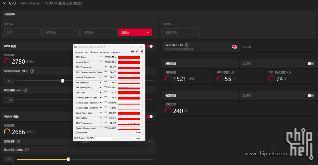Open help icon beside GPU 热点温度
The width and height of the screenshot is (318, 165).
[289, 72]
